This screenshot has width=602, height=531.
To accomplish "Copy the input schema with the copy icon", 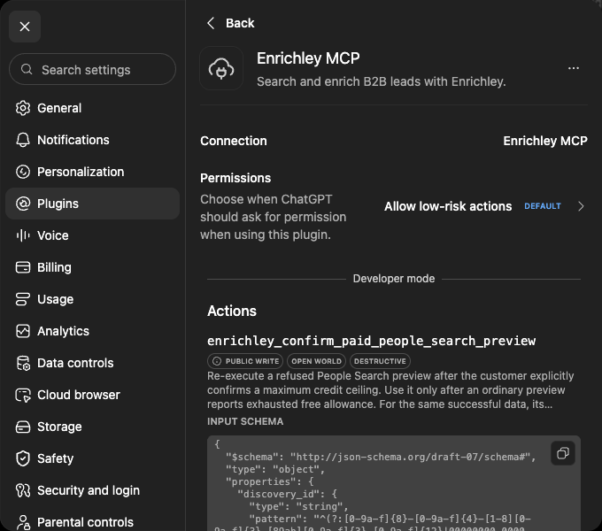I will pyautogui.click(x=563, y=453).
